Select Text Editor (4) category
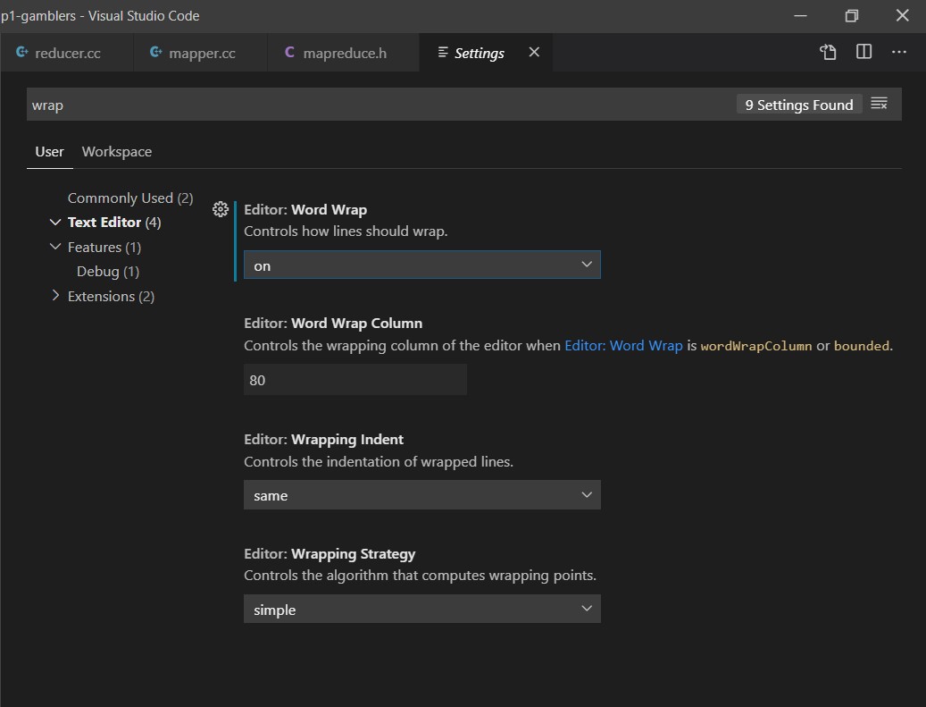The width and height of the screenshot is (926, 707). 114,223
